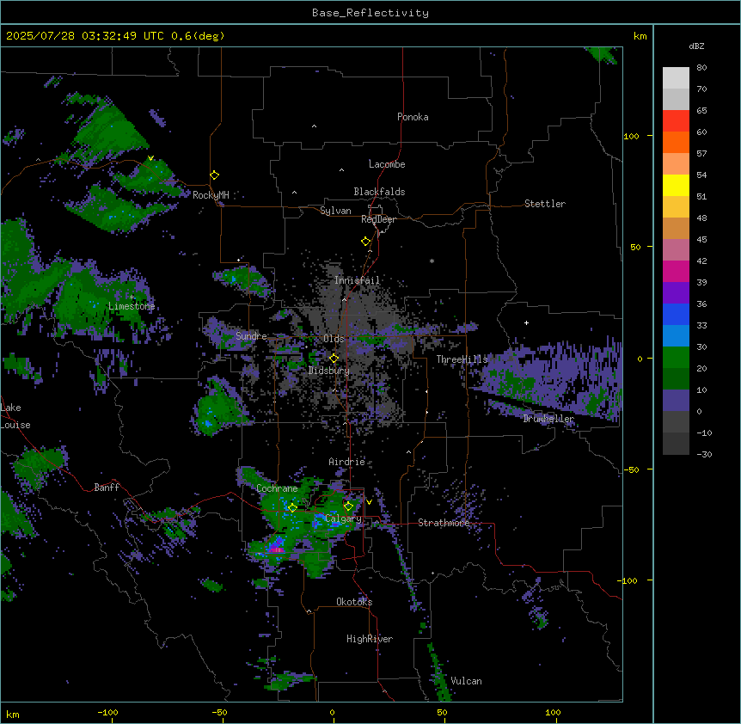Click the RedDeer city label
Screen dimensions: 741x724
coord(378,219)
